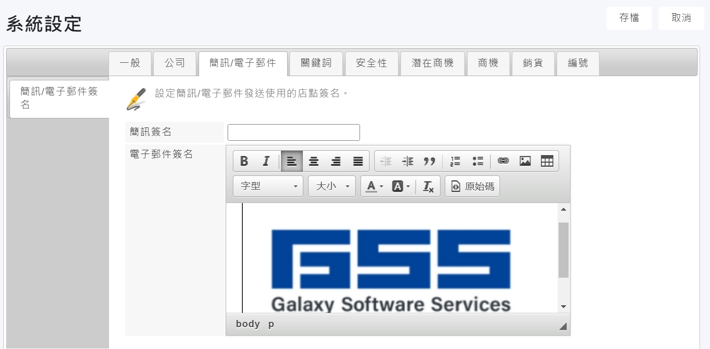Decrease indent of the paragraph
Viewport: 710px width, 349px height.
pyautogui.click(x=386, y=161)
